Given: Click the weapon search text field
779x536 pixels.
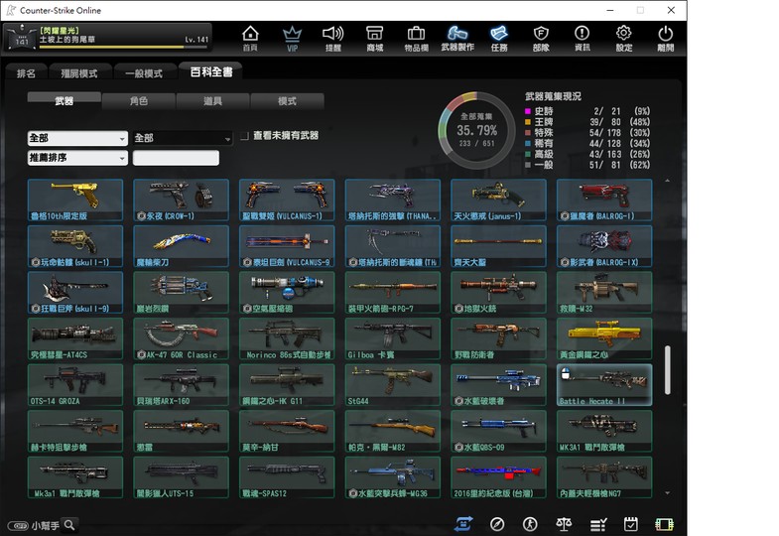Looking at the screenshot, I should tap(176, 158).
